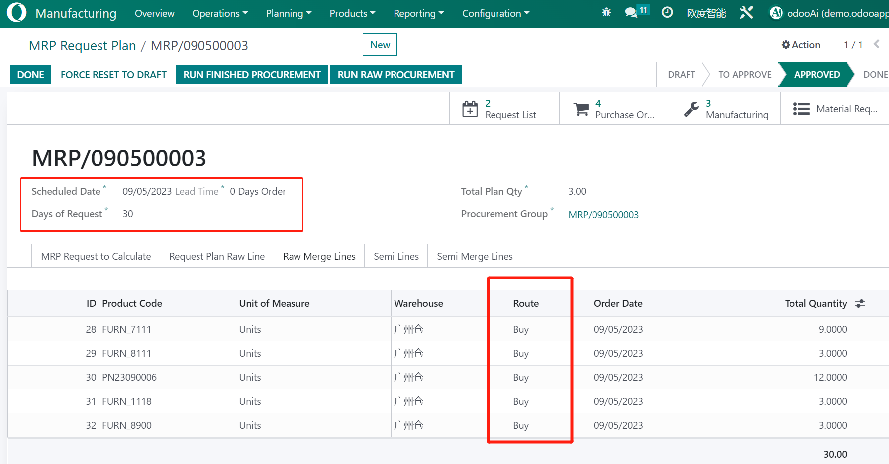This screenshot has width=889, height=464.
Task: Open Purchase Orders cart smart button
Action: (614, 109)
